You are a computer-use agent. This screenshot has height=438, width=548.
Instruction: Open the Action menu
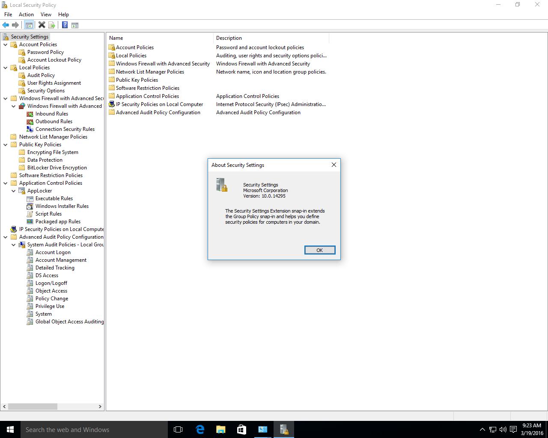pyautogui.click(x=26, y=15)
